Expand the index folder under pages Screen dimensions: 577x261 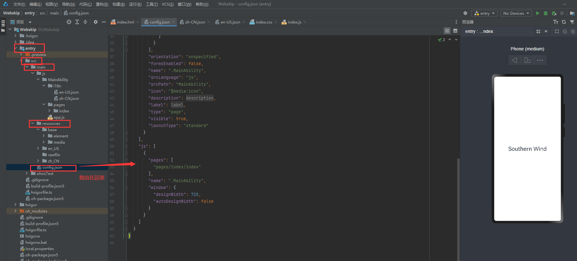(x=49, y=111)
